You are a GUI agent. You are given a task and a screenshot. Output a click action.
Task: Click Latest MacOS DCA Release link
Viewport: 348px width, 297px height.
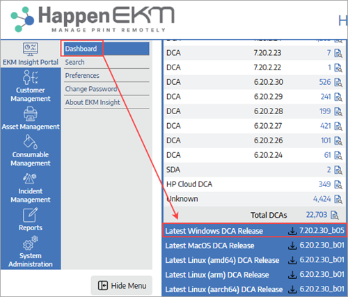209,246
